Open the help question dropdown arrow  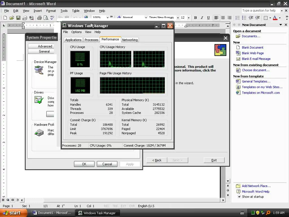tap(281, 11)
